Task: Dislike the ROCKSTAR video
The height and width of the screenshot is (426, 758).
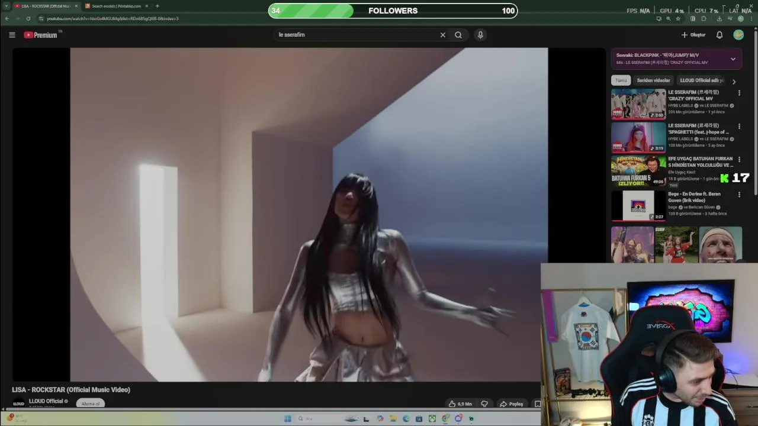Action: 484,404
